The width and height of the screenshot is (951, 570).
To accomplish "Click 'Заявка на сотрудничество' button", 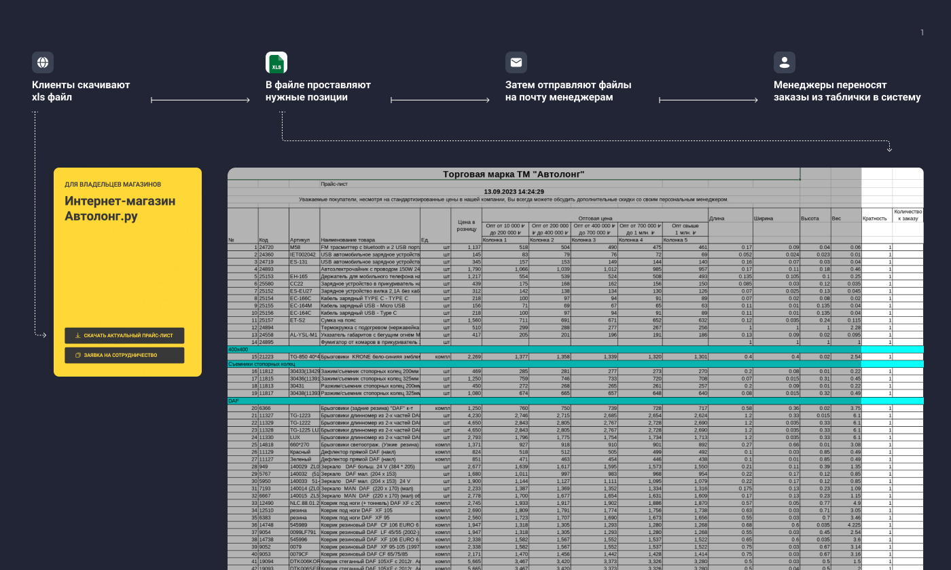I will (x=124, y=355).
